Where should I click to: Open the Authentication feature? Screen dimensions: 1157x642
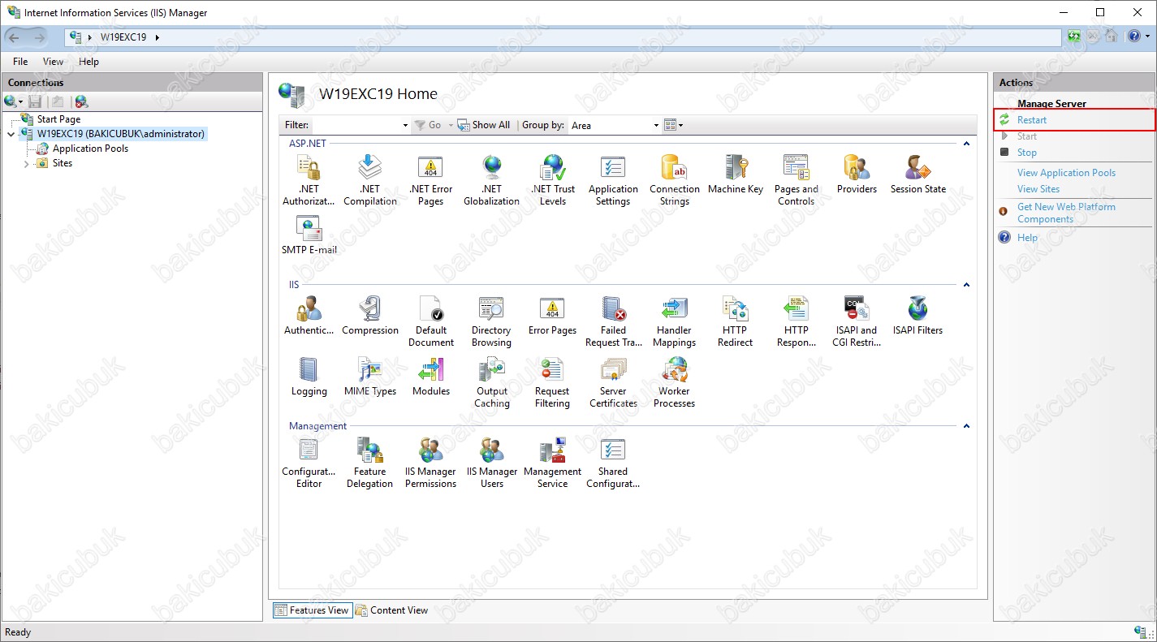coord(309,316)
